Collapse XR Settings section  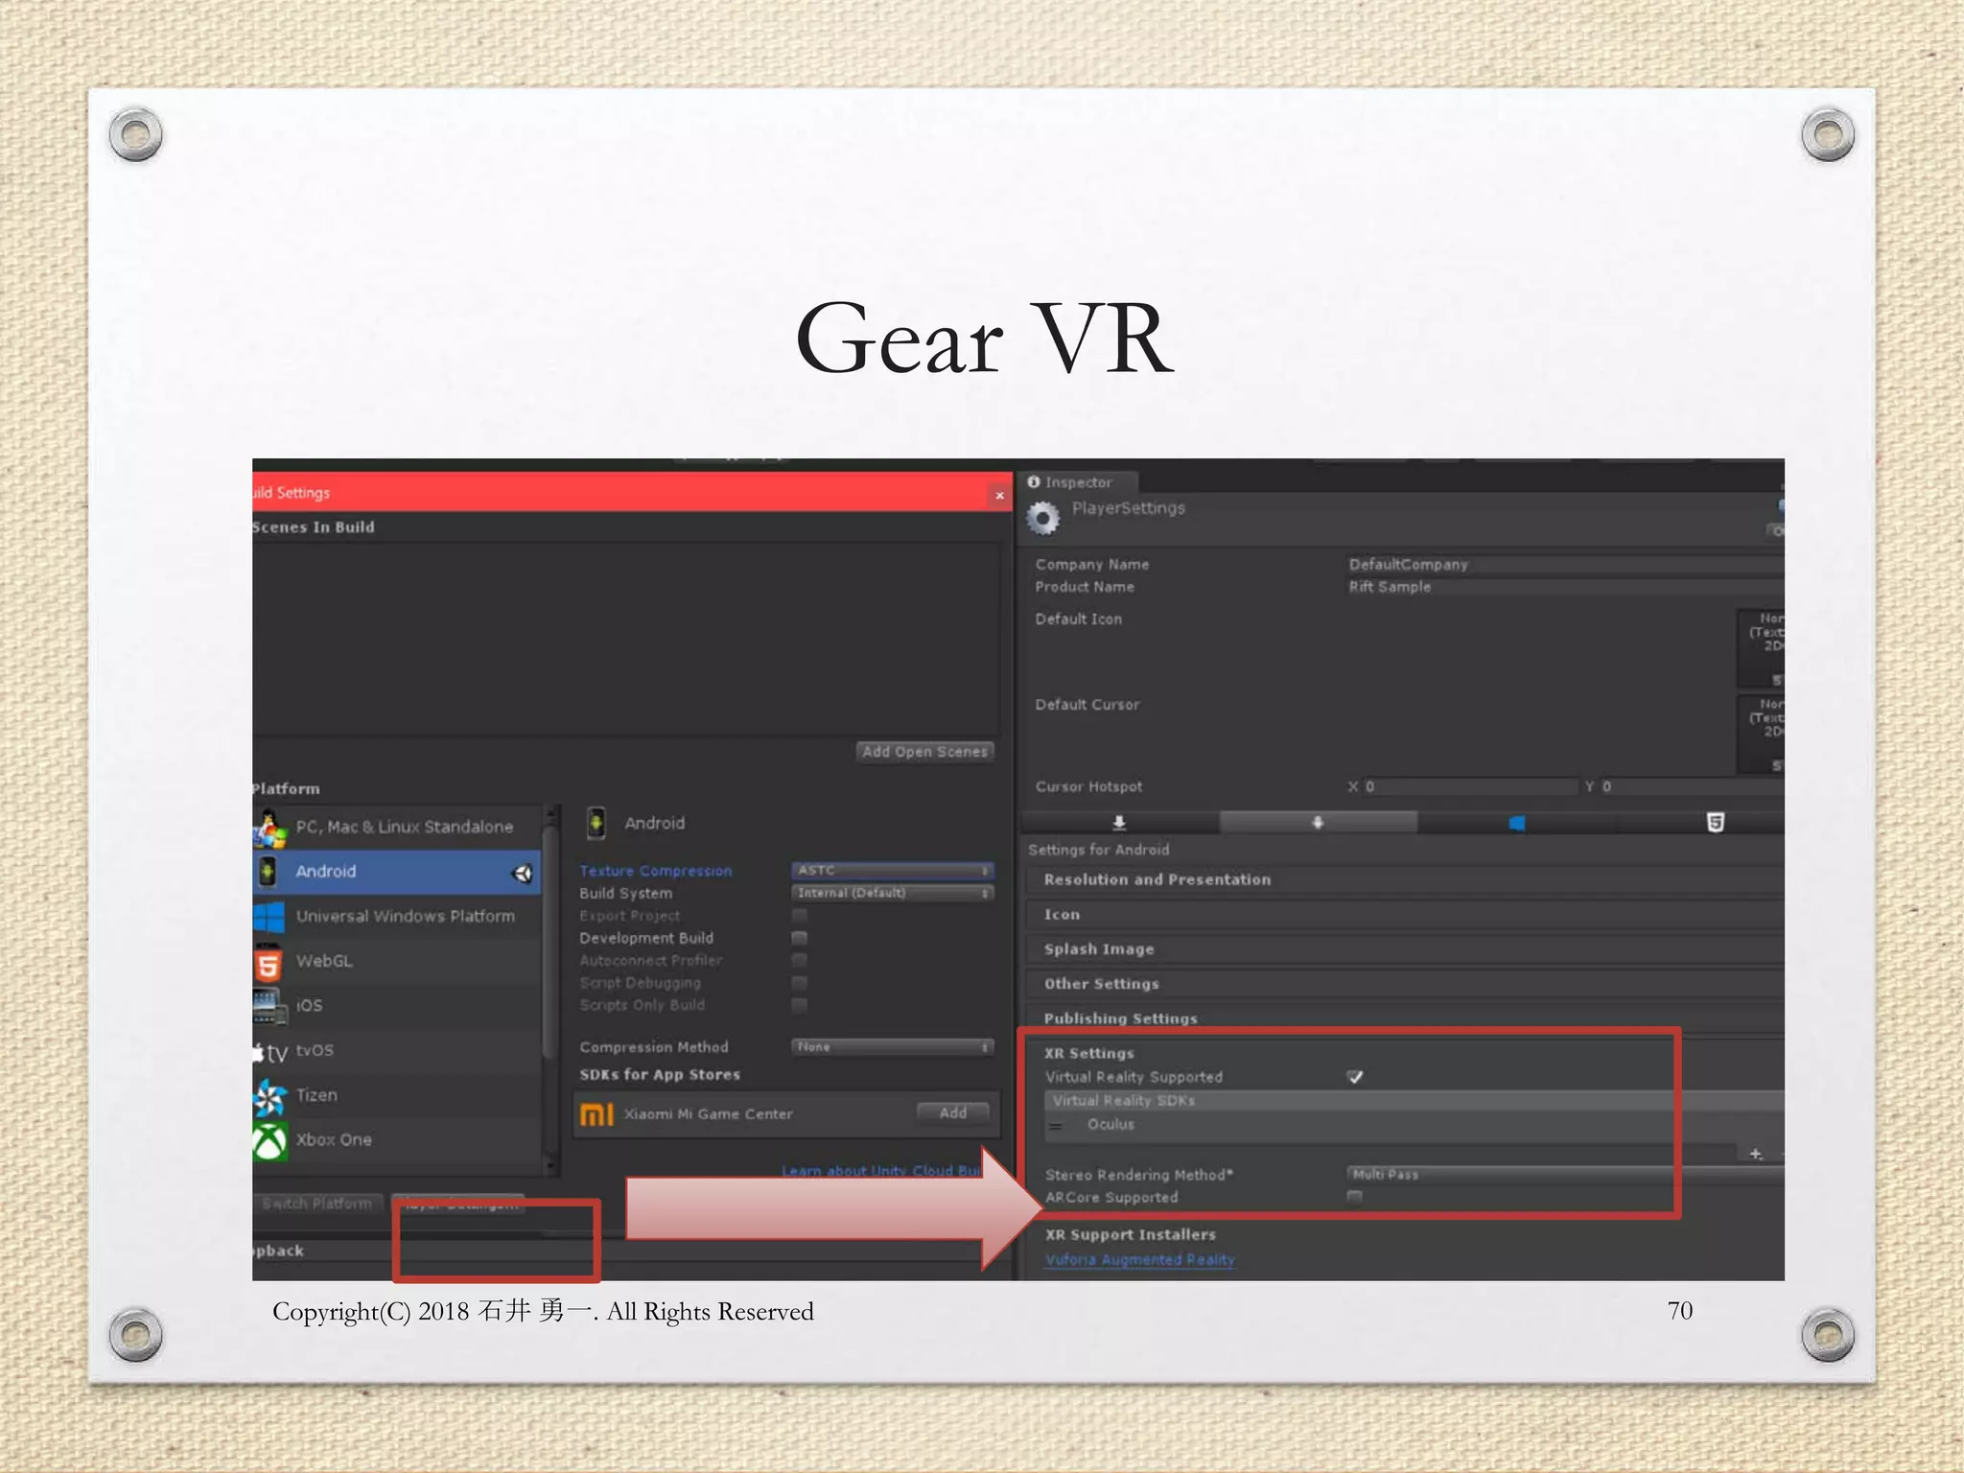[1089, 1053]
